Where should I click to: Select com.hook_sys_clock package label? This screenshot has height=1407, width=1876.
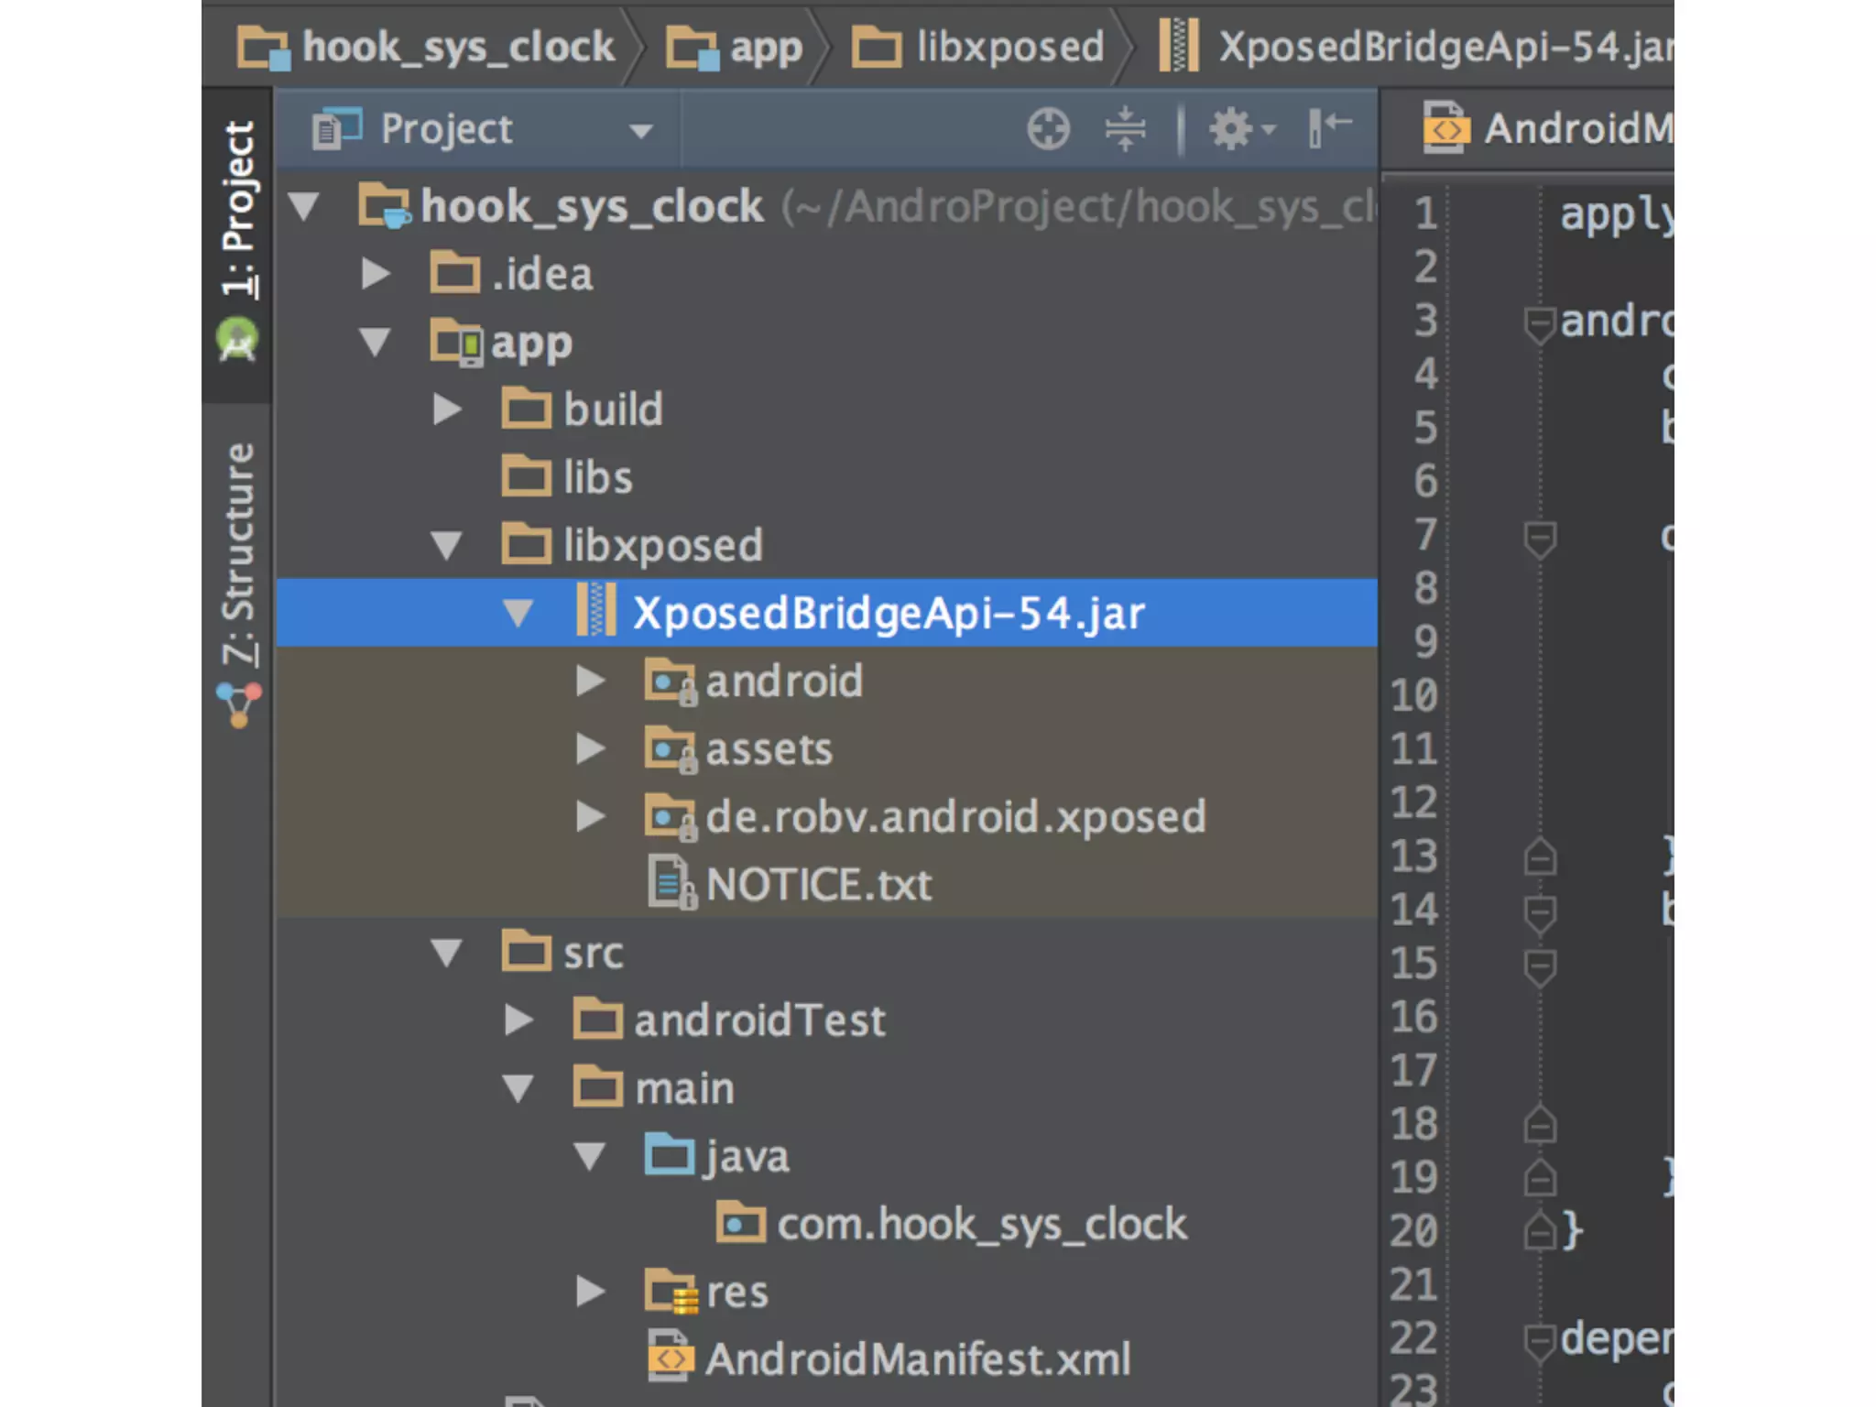982,1225
